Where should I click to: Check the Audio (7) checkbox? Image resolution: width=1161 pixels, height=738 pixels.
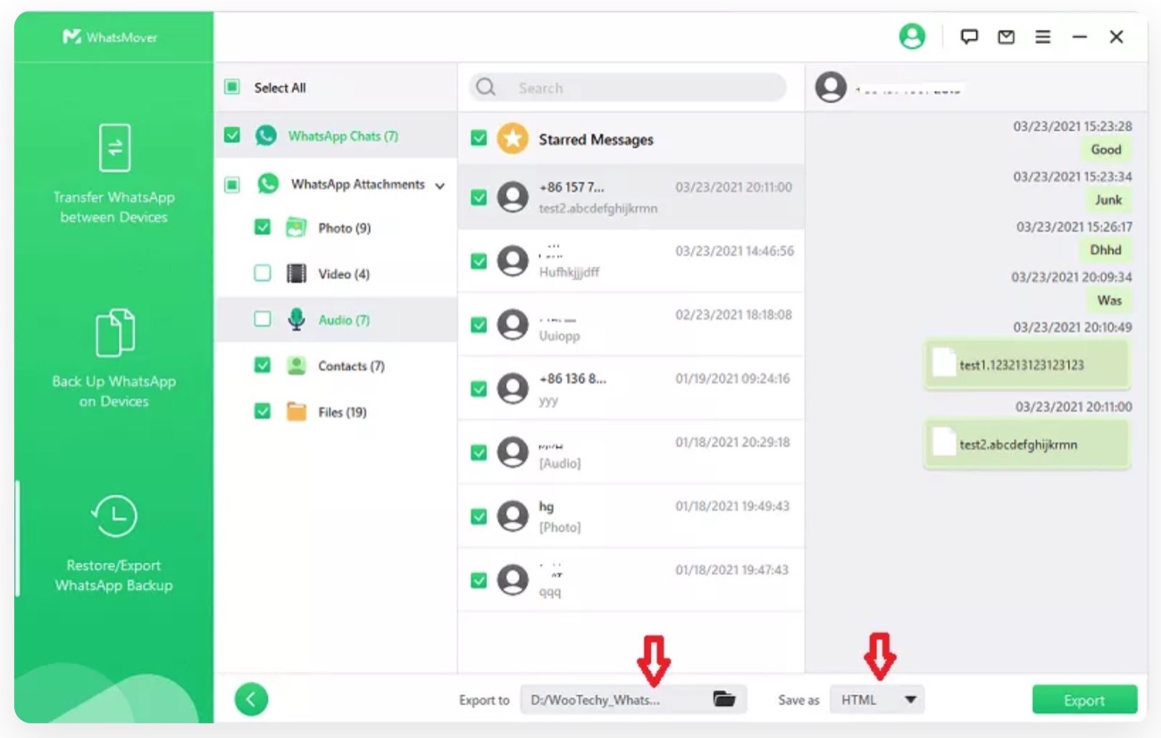(x=262, y=319)
